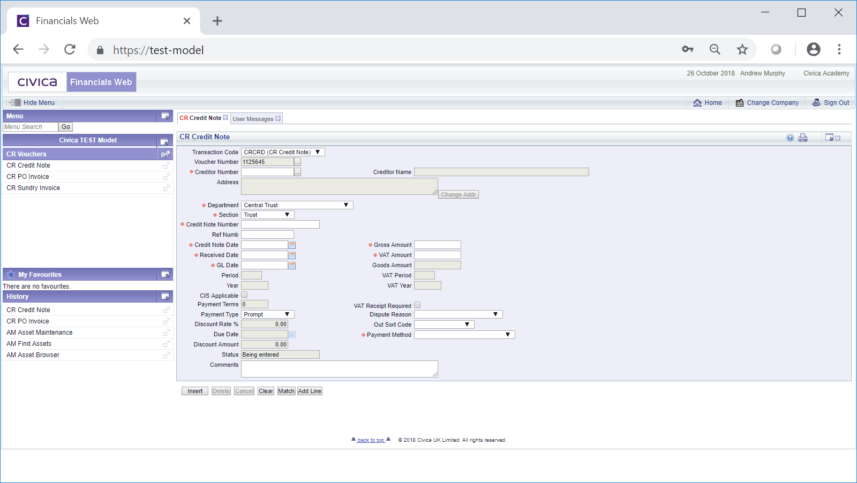The height and width of the screenshot is (483, 857).
Task: Open GL Date calendar picker
Action: pyautogui.click(x=292, y=265)
